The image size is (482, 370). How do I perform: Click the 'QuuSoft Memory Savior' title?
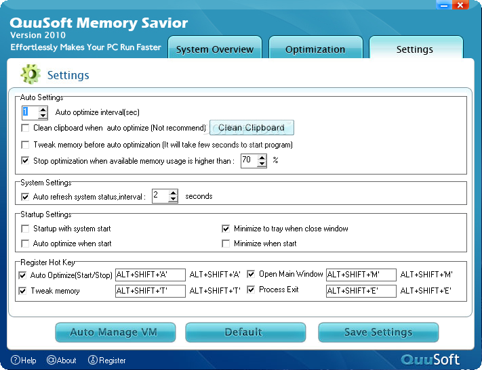click(x=99, y=23)
